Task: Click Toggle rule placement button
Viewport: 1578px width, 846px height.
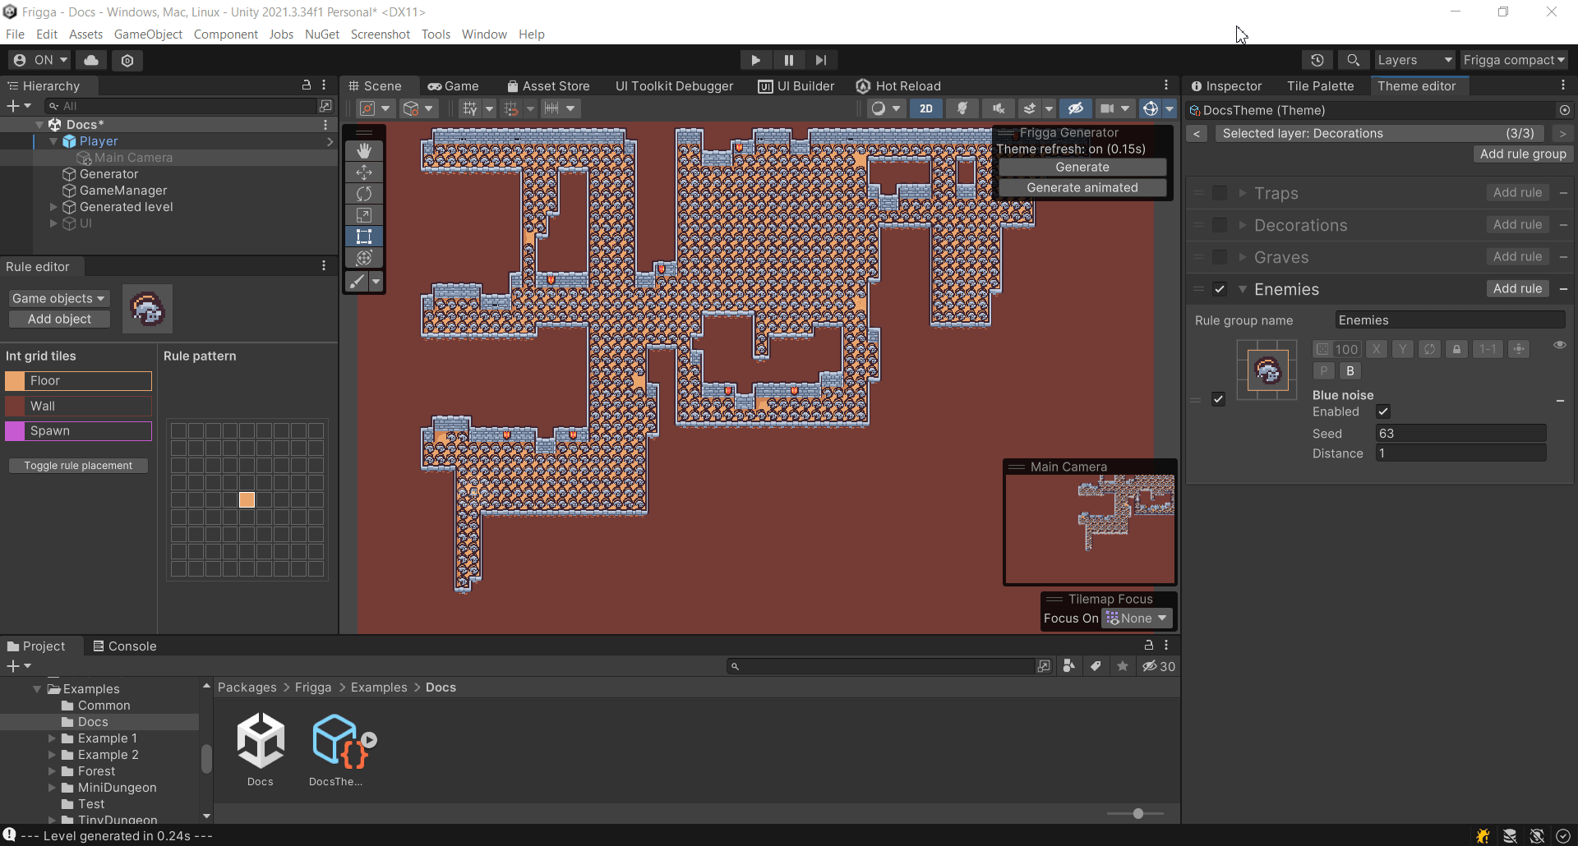Action: click(x=78, y=466)
